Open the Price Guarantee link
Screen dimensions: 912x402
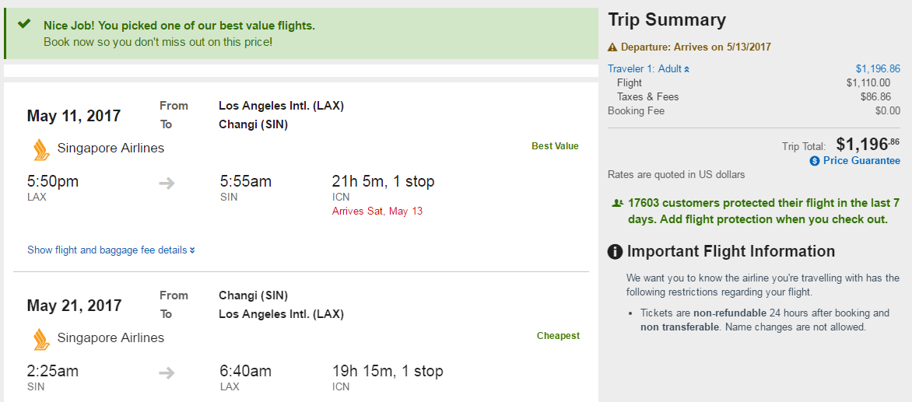tap(861, 161)
